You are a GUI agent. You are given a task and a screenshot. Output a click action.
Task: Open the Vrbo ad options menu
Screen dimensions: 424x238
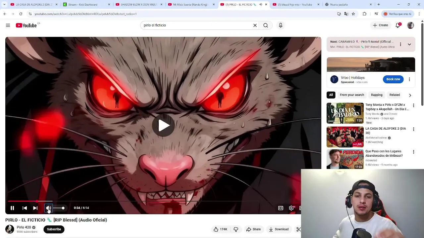coord(409,79)
